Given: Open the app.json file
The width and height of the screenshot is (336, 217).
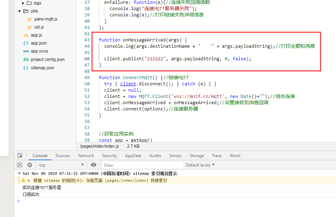Looking at the screenshot, I should [39, 43].
